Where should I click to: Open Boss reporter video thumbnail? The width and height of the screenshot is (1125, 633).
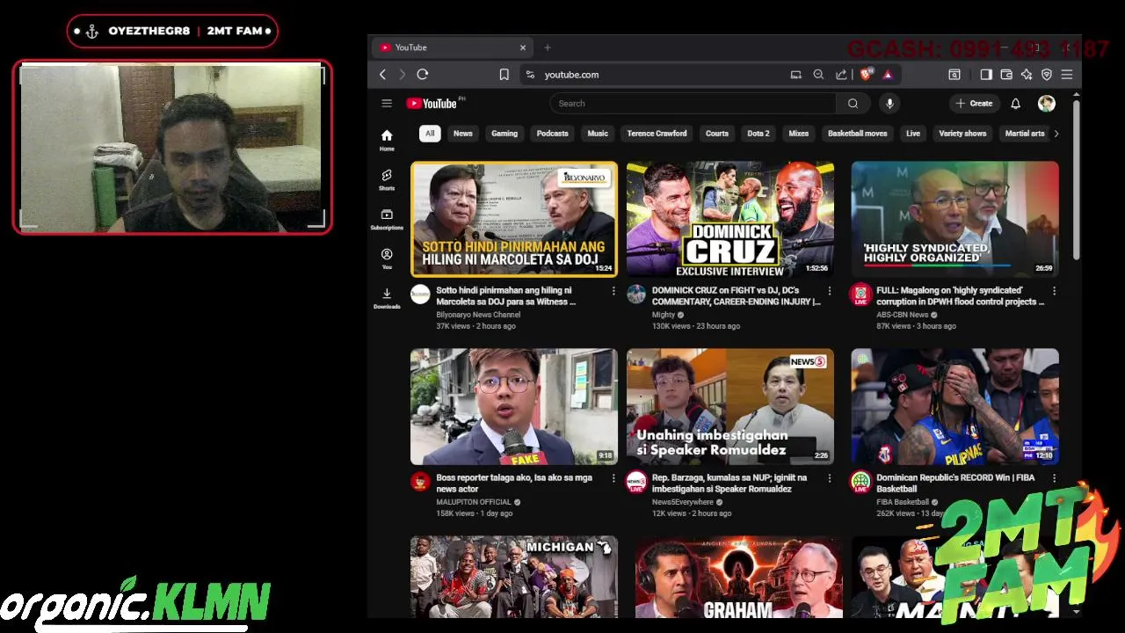(x=514, y=406)
